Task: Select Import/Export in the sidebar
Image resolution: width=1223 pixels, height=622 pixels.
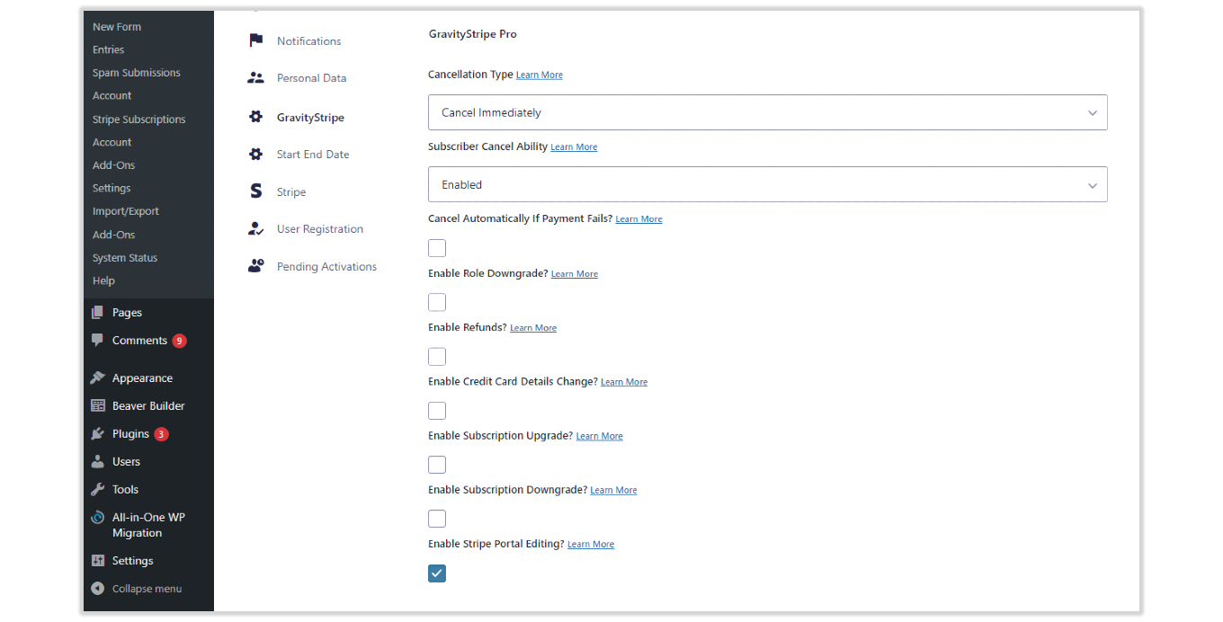Action: (126, 211)
